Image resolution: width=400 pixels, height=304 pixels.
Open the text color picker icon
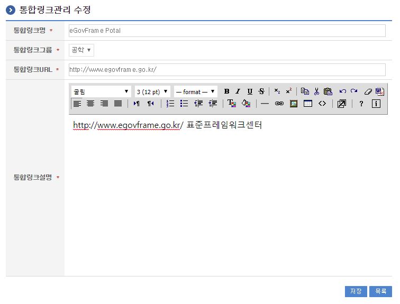232,104
